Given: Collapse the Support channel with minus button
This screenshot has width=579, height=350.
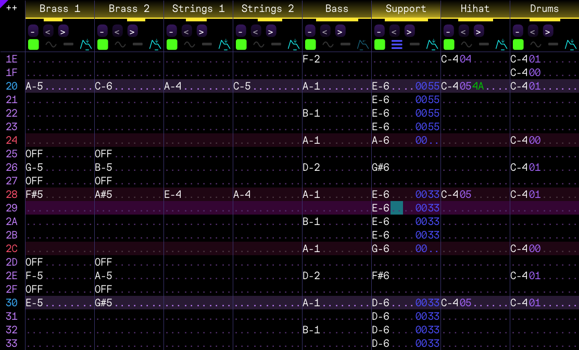Looking at the screenshot, I should point(379,31).
